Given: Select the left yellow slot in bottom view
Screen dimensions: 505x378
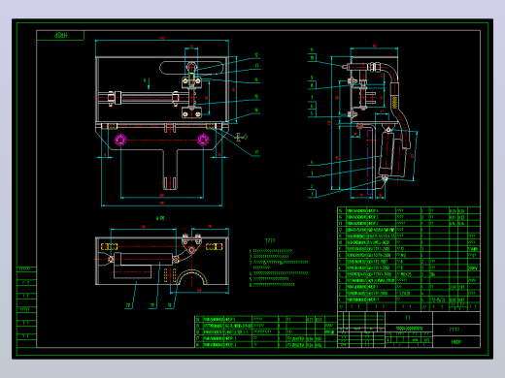Looking at the screenshot, I should click(109, 246).
